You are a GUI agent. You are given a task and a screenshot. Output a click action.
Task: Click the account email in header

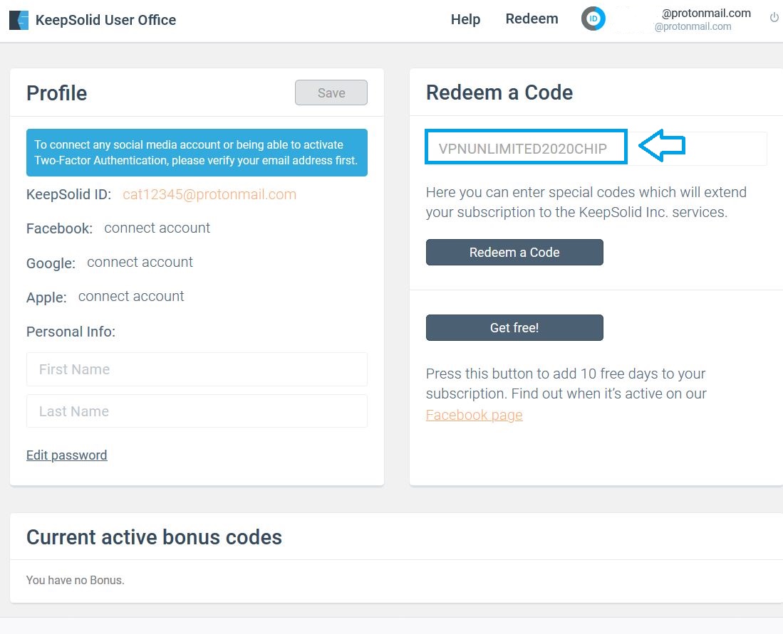pos(705,14)
